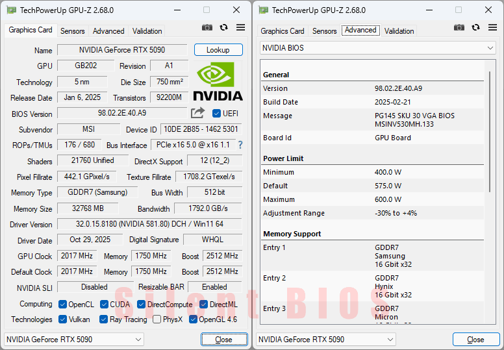Click the Build Date row 2025-02-21
The image size is (504, 350).
373,102
